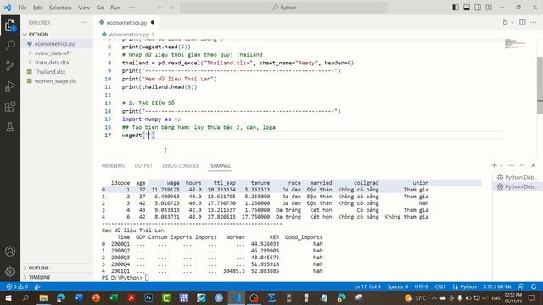Click the editor vertical scrollbar
Viewport: 543px width, 305px height.
540,85
